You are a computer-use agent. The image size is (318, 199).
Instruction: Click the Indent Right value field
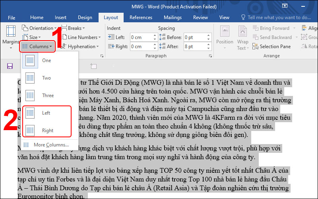[x=142, y=47]
